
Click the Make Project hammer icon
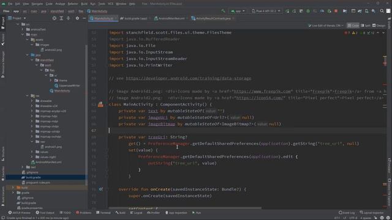pyautogui.click(x=223, y=11)
